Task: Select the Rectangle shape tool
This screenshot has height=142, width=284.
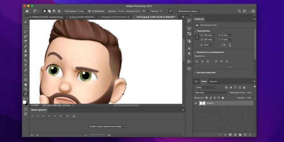Action: (x=25, y=80)
